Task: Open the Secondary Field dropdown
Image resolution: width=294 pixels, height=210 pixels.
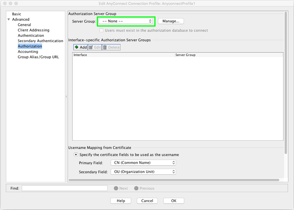Action: tap(143, 172)
